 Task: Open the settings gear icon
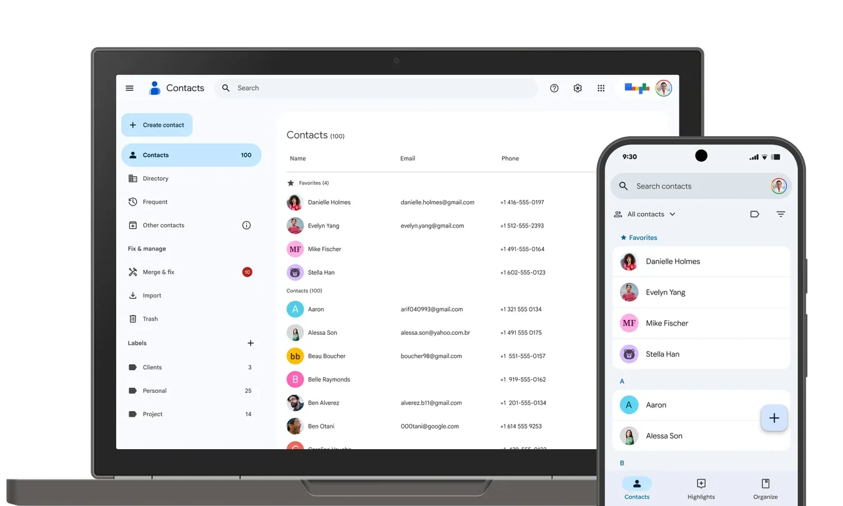coord(578,88)
